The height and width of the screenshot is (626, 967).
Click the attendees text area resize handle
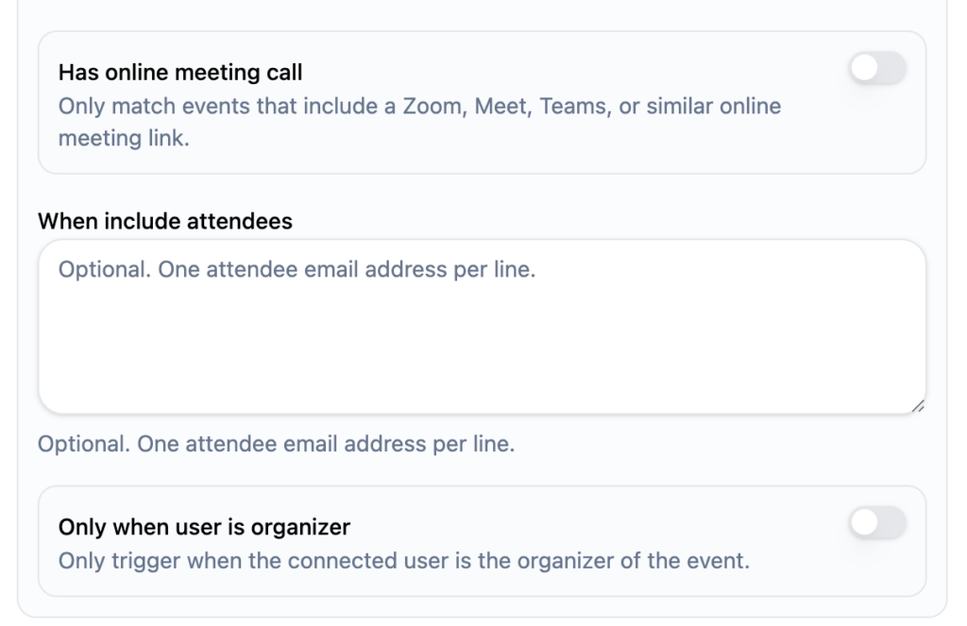pyautogui.click(x=918, y=405)
